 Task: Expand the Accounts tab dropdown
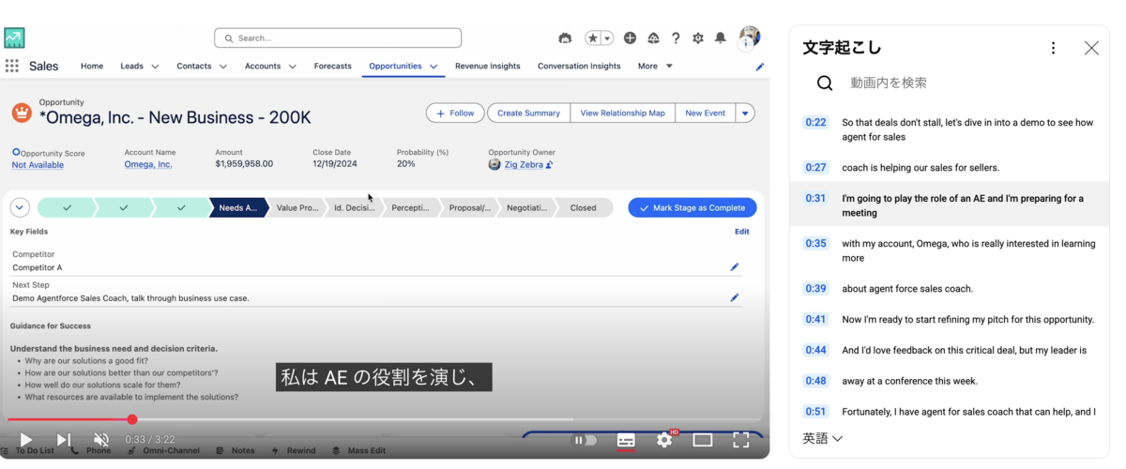(293, 67)
